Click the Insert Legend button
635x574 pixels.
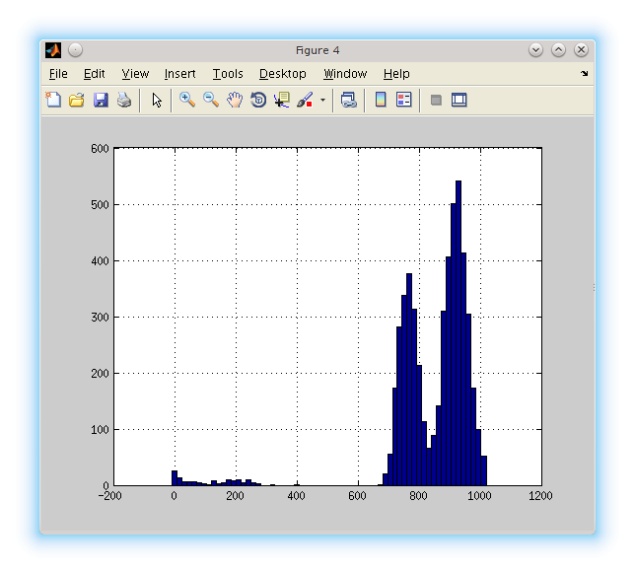click(x=403, y=100)
